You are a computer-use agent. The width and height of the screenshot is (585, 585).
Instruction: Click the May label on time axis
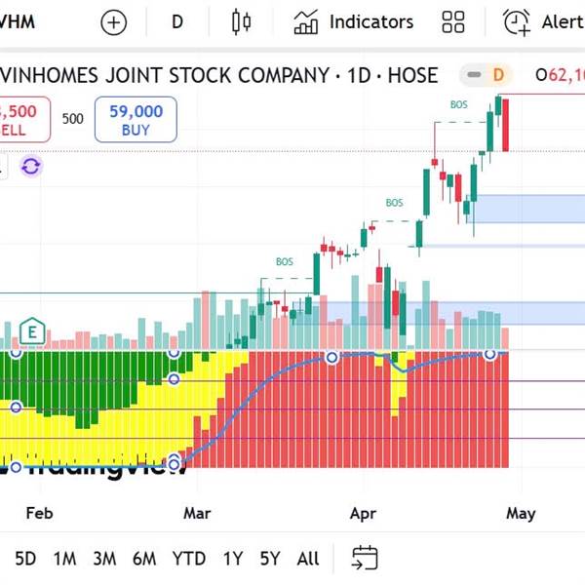pyautogui.click(x=521, y=514)
